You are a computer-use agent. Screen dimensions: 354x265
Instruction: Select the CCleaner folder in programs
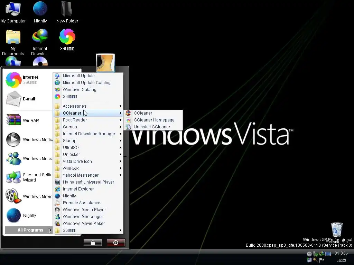click(88, 113)
